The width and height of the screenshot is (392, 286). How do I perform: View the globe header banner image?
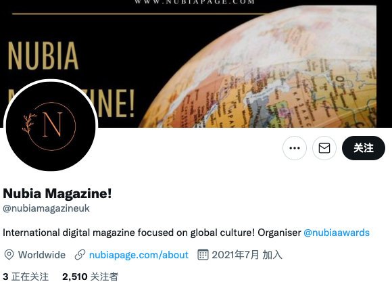(196, 64)
